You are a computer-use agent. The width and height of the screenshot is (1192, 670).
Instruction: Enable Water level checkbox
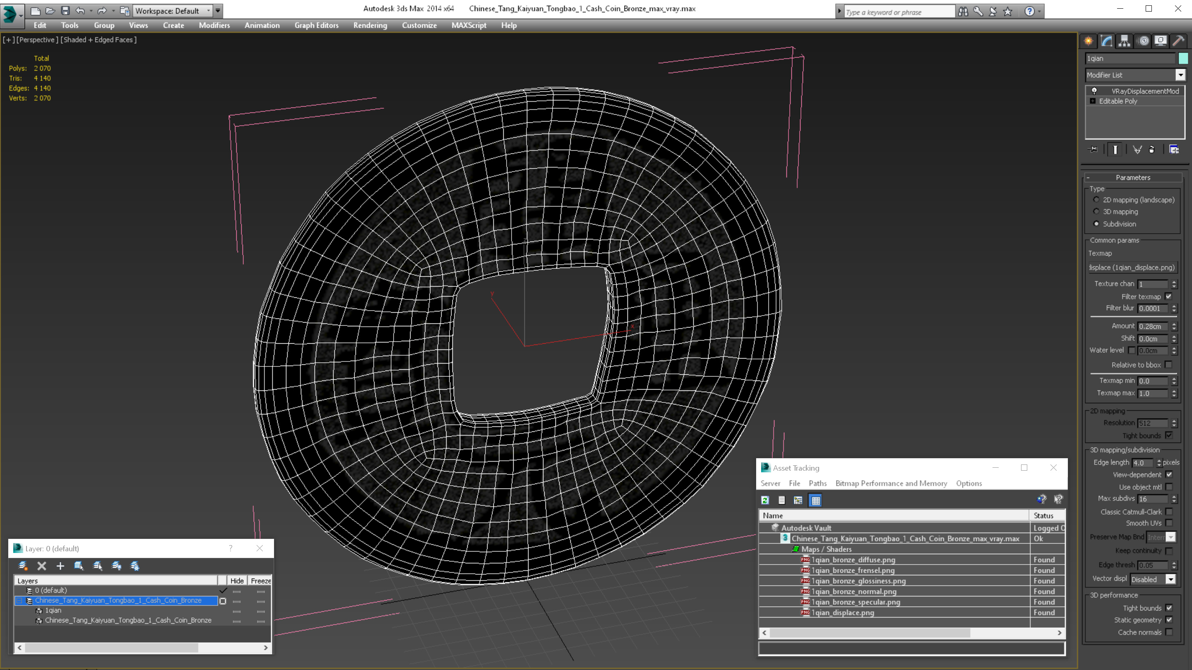(x=1132, y=350)
